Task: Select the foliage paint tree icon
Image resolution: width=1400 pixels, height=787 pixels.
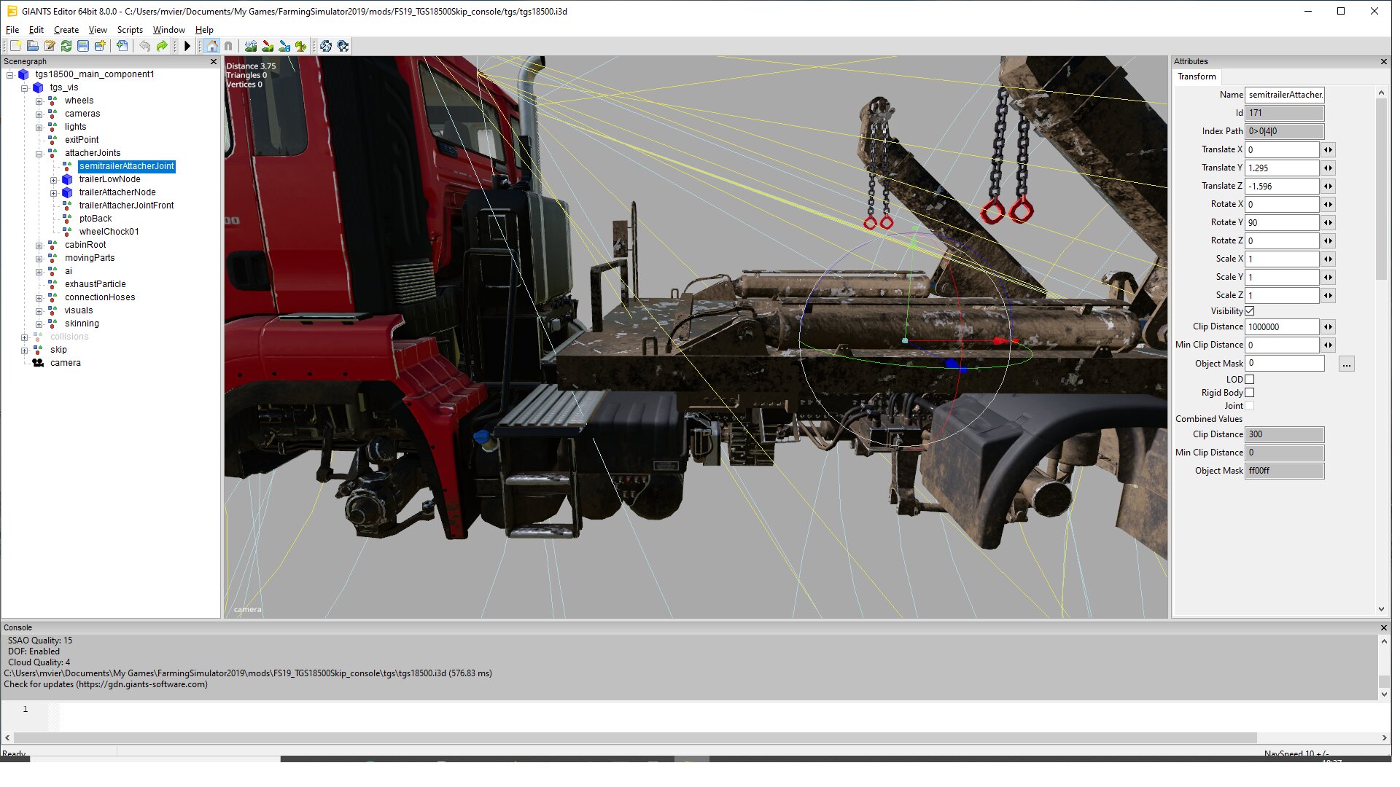Action: pyautogui.click(x=301, y=46)
